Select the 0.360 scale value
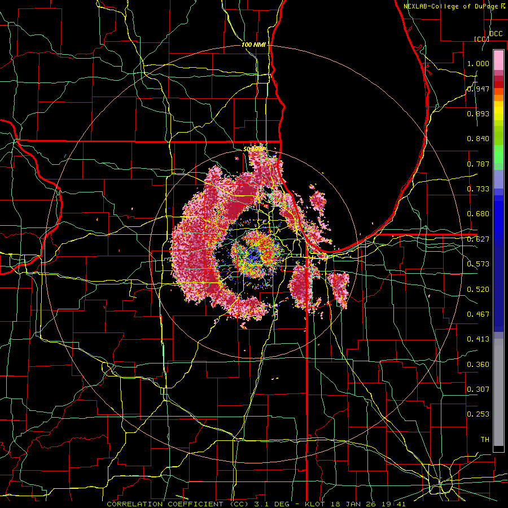This screenshot has height=508, width=508. (x=478, y=365)
